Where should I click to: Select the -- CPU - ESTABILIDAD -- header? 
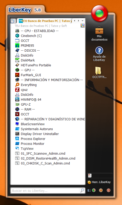(x=39, y=31)
